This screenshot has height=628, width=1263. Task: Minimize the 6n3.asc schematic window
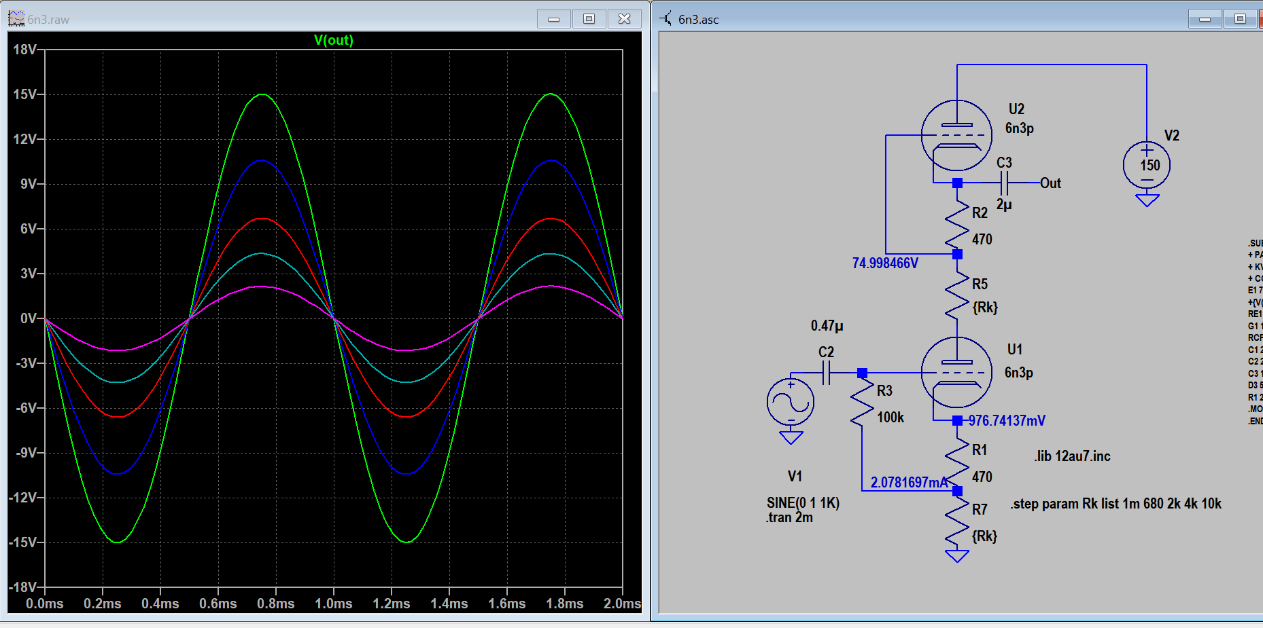coord(1205,19)
